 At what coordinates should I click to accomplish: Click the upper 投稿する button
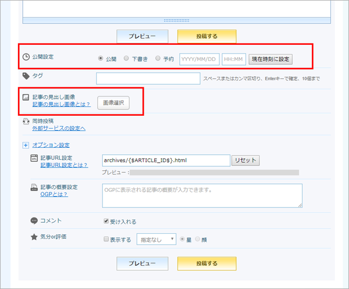206,36
